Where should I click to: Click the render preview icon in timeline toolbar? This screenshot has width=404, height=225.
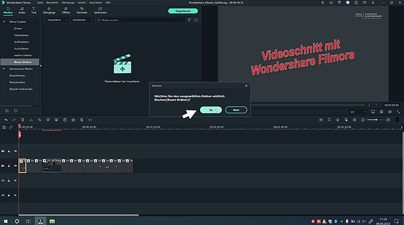[x=321, y=120]
